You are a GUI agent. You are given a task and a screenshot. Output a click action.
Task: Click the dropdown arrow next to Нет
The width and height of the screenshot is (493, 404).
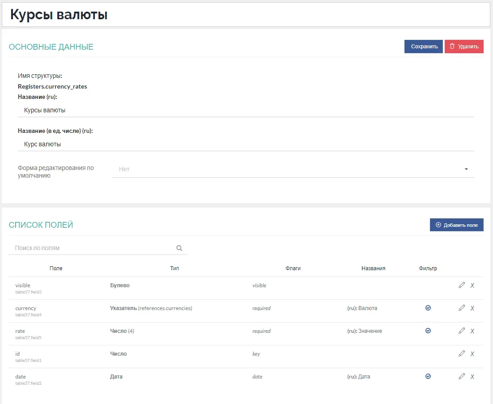[x=466, y=170]
